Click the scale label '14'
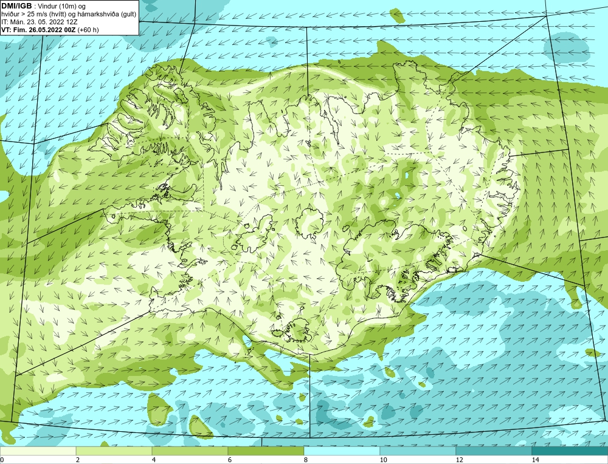This screenshot has width=608, height=464. (x=536, y=460)
